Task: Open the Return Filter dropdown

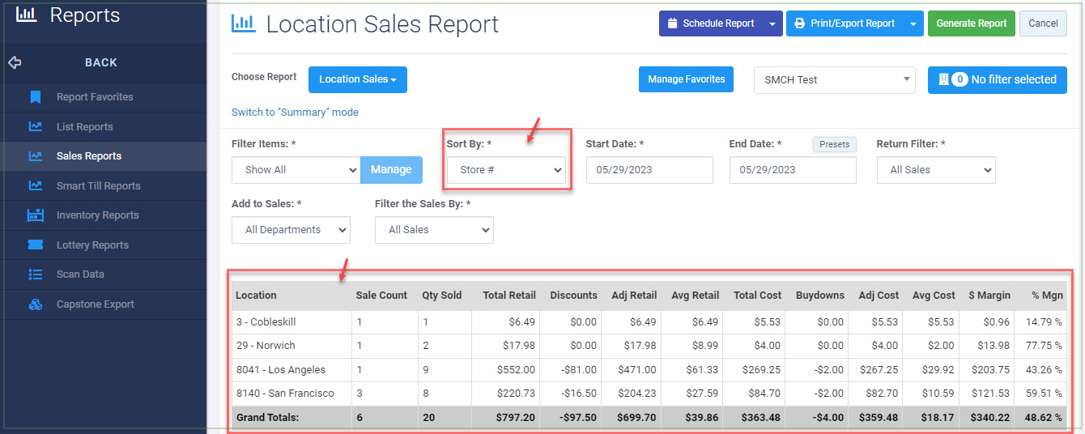Action: (x=935, y=170)
